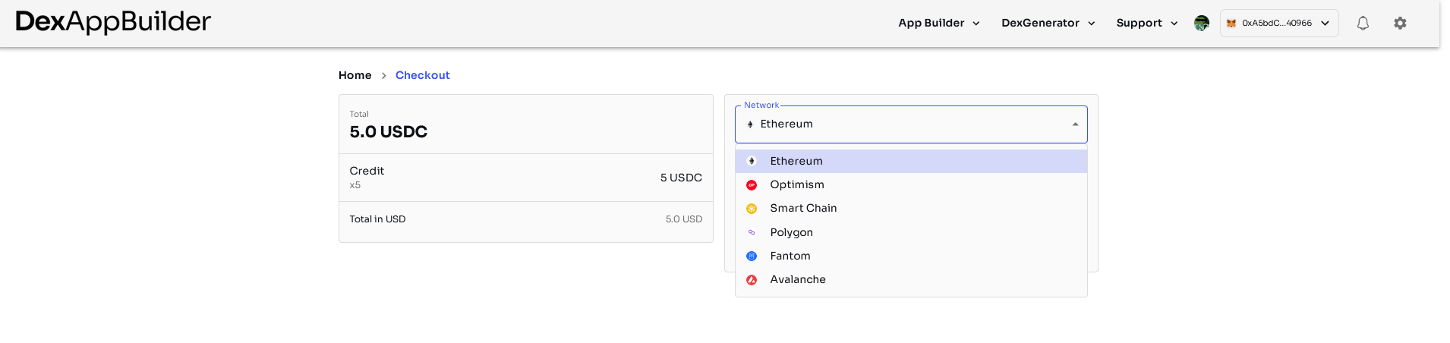This screenshot has height=343, width=1450.
Task: Expand the wallet address dropdown chevron
Action: click(1325, 24)
